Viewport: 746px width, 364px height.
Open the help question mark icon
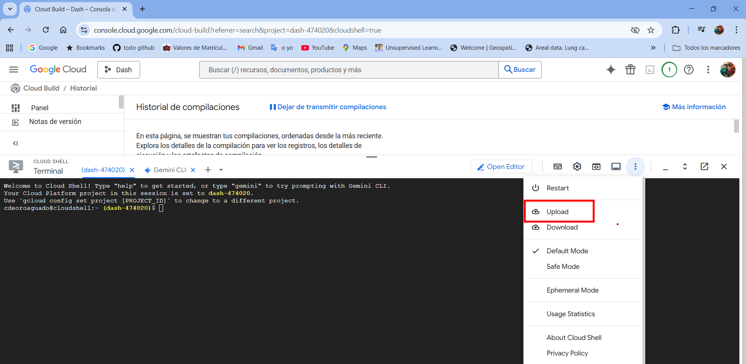689,70
